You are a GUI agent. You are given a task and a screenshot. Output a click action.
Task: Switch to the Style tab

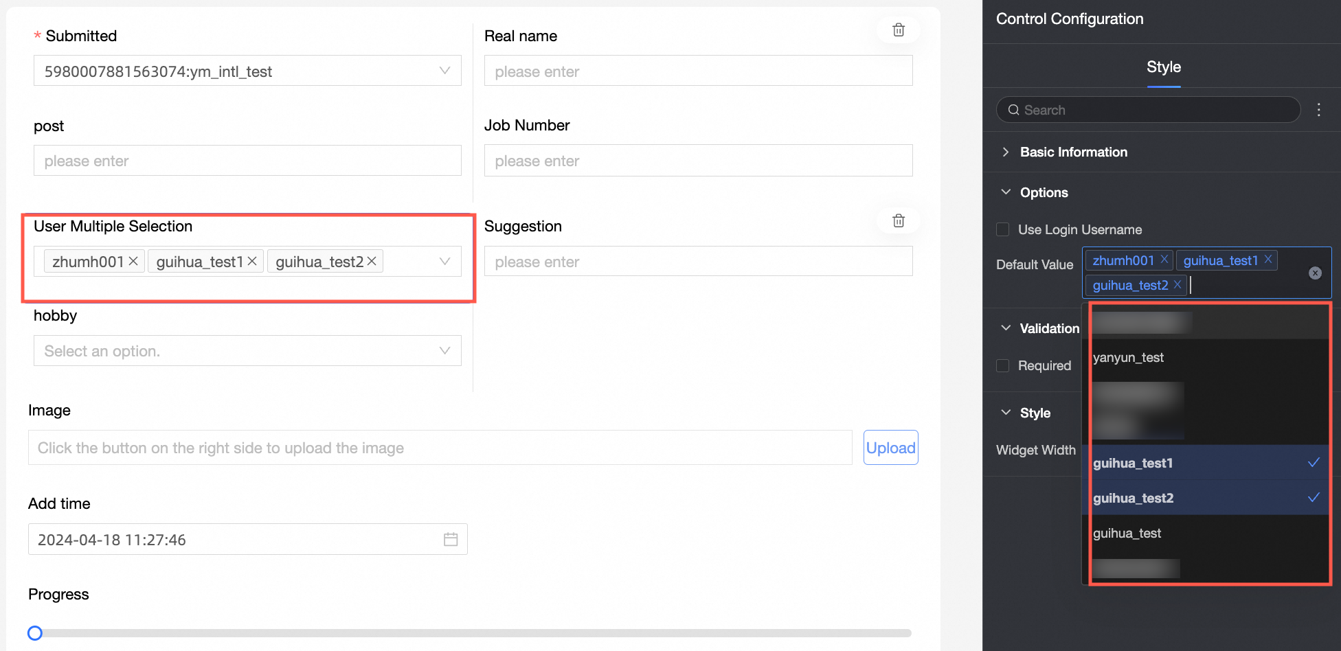1163,67
